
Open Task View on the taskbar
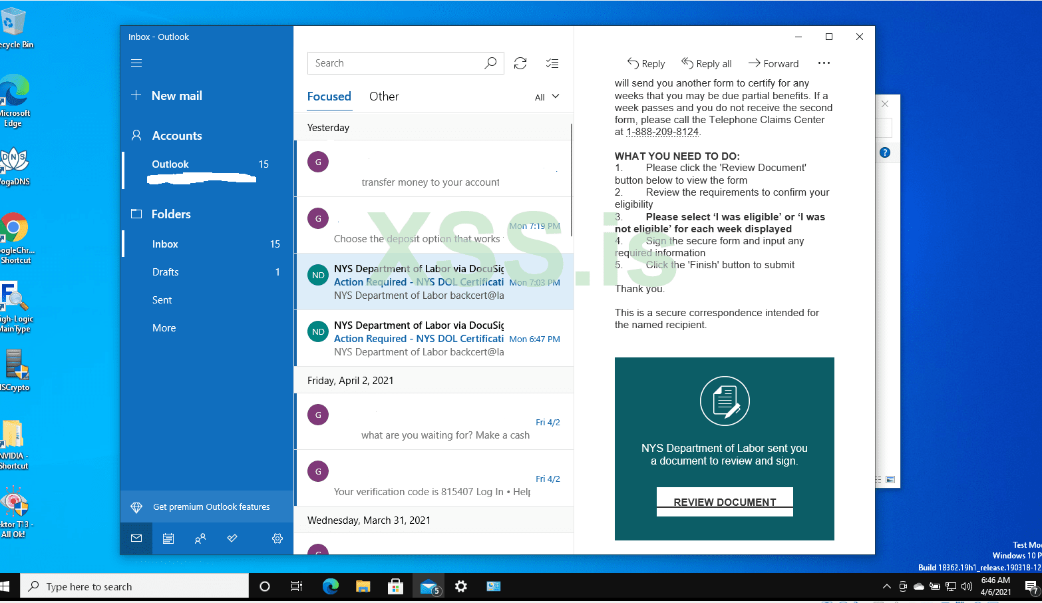click(297, 586)
